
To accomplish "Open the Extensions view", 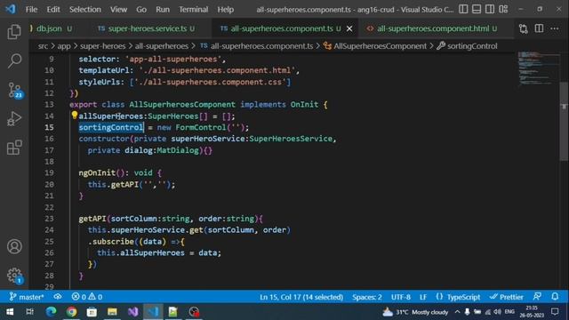I will [x=14, y=148].
